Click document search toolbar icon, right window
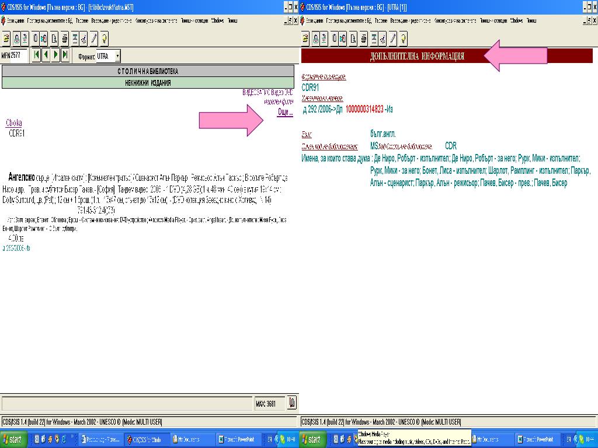 [353, 38]
